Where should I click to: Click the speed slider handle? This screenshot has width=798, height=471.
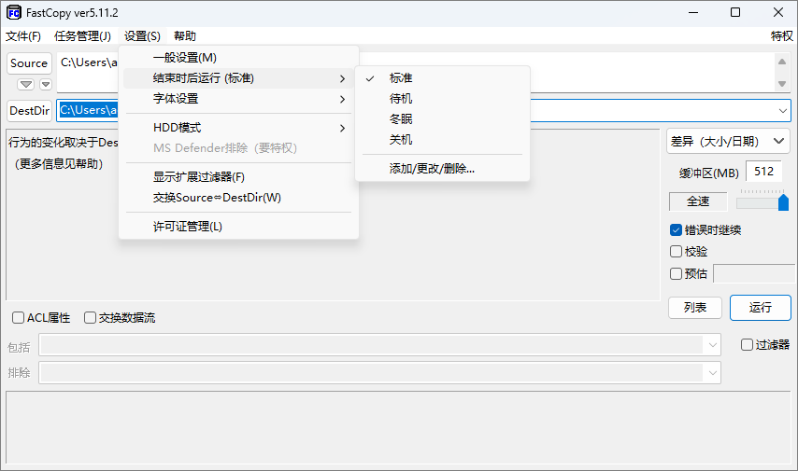point(783,202)
